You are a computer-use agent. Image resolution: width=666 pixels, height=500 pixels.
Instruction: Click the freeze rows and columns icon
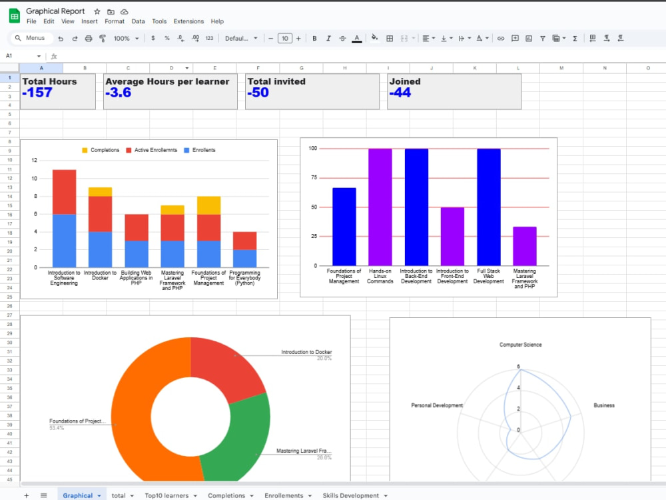(593, 38)
